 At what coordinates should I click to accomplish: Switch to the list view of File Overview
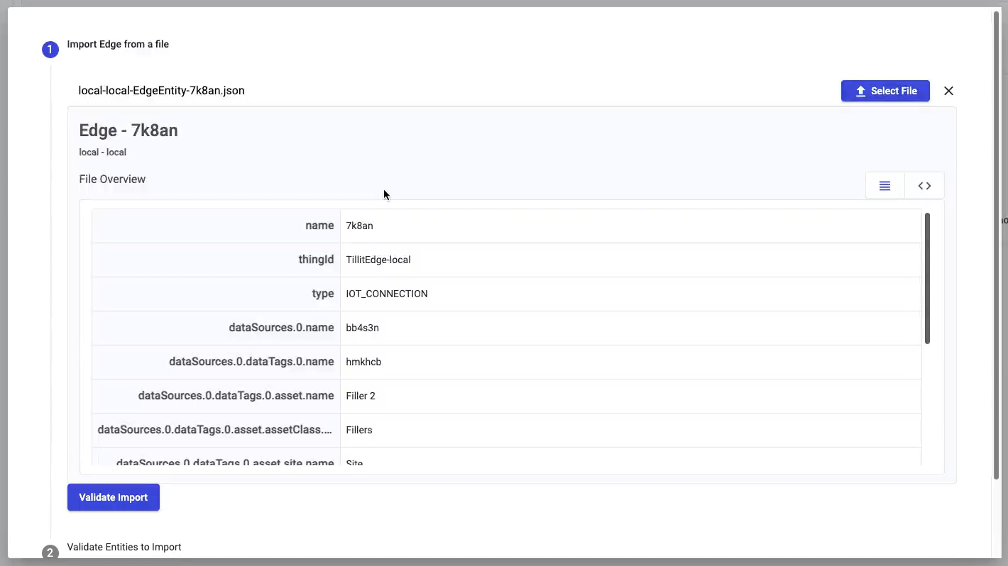coord(884,186)
